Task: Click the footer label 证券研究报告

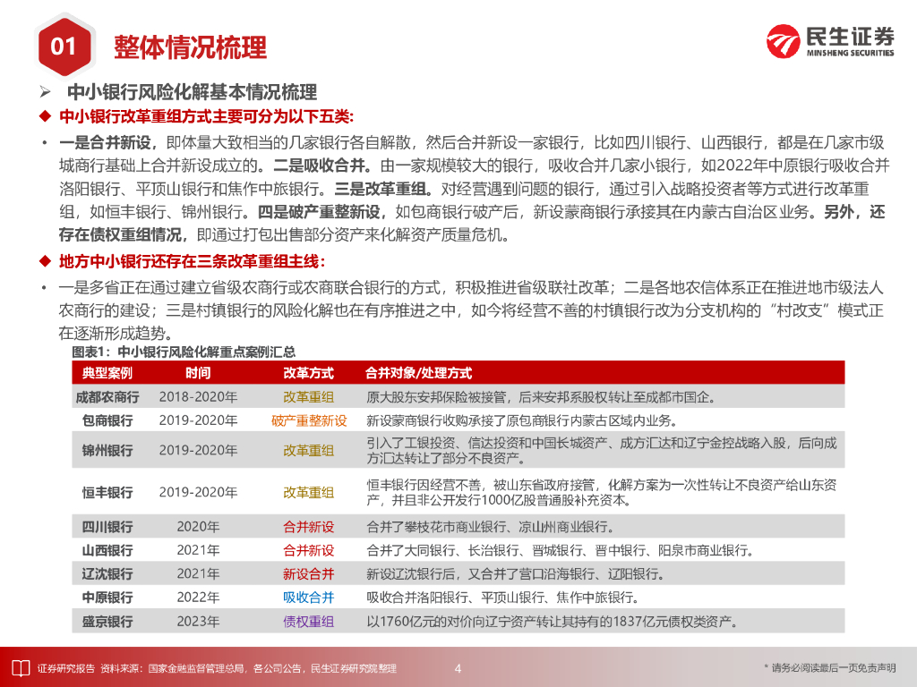Action: click(x=66, y=668)
